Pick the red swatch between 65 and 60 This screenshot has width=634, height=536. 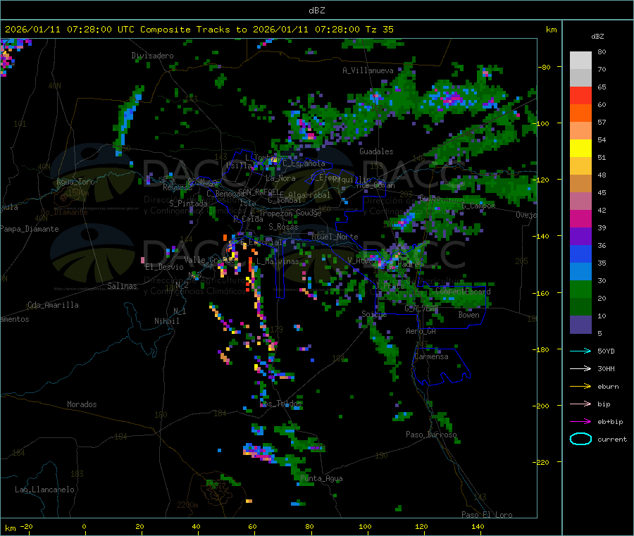pyautogui.click(x=580, y=95)
